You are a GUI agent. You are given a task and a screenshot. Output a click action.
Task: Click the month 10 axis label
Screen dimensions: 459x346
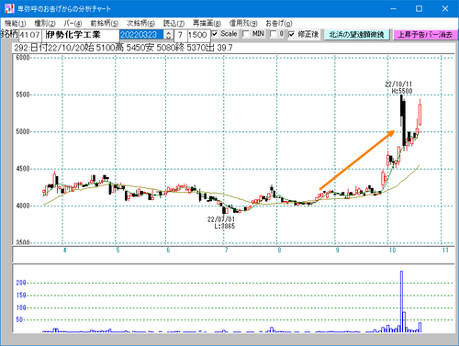pos(392,251)
